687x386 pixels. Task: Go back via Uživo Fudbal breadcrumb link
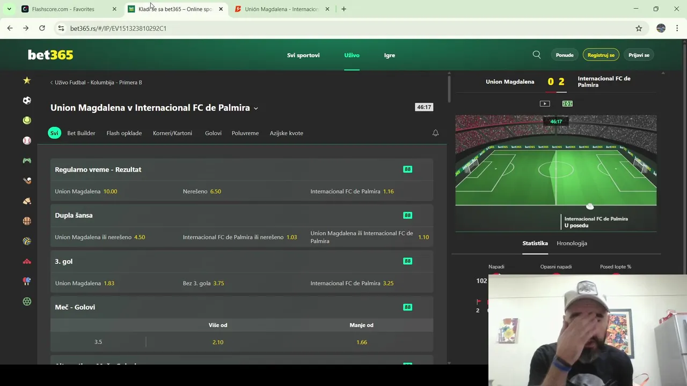[x=96, y=83]
